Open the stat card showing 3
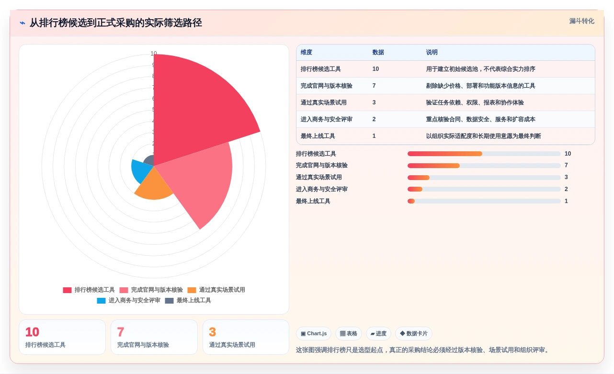 tap(246, 337)
